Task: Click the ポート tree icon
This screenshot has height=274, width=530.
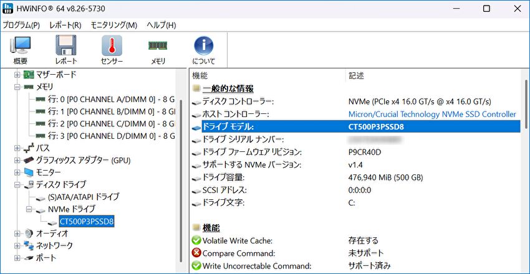Action: [29, 258]
